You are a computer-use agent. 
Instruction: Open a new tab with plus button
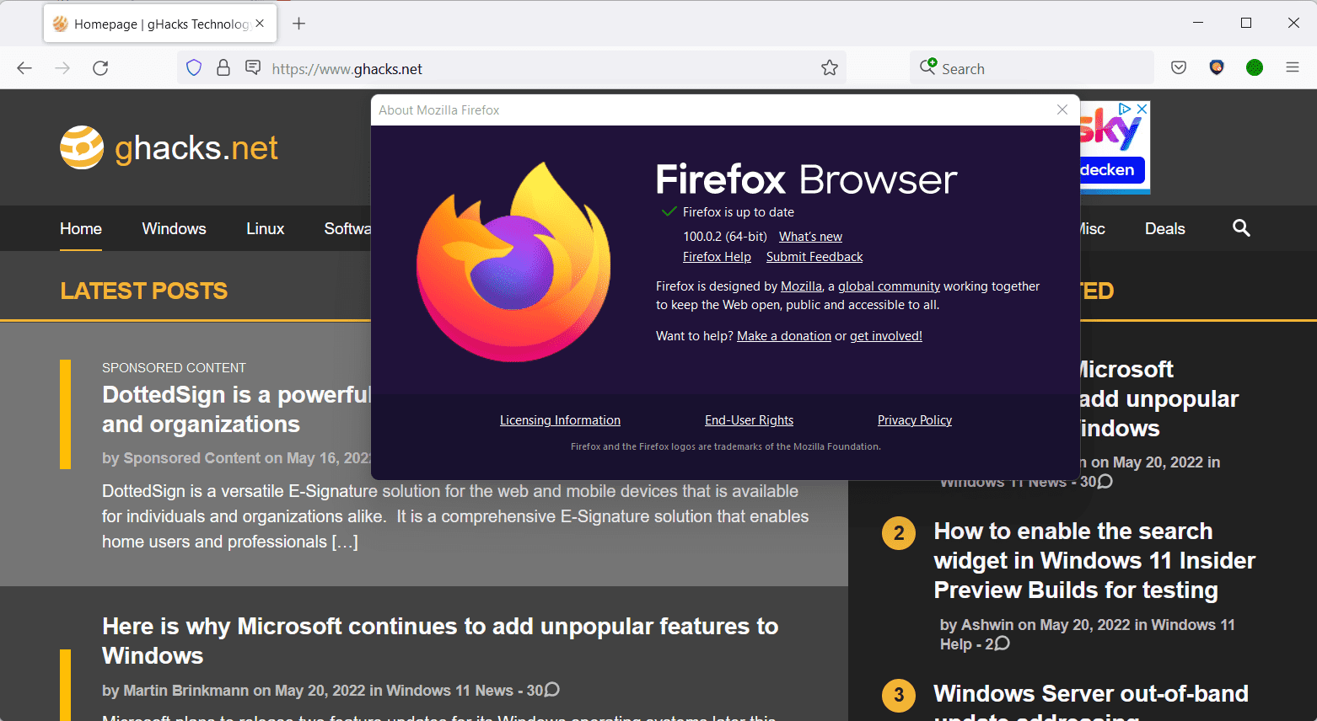pyautogui.click(x=298, y=24)
